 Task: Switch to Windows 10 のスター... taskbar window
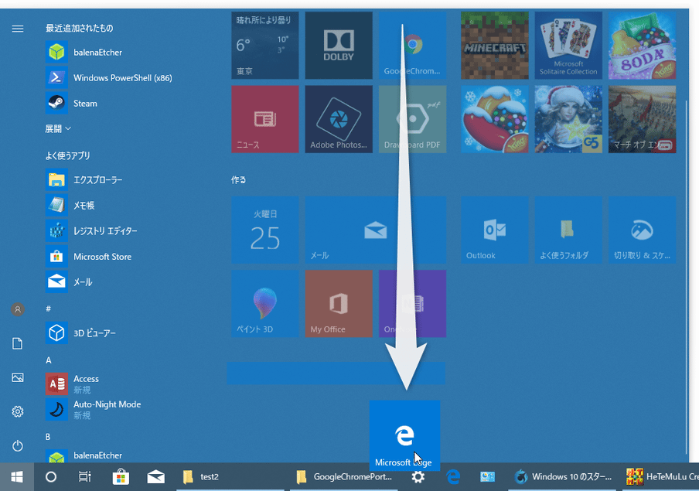coord(562,477)
